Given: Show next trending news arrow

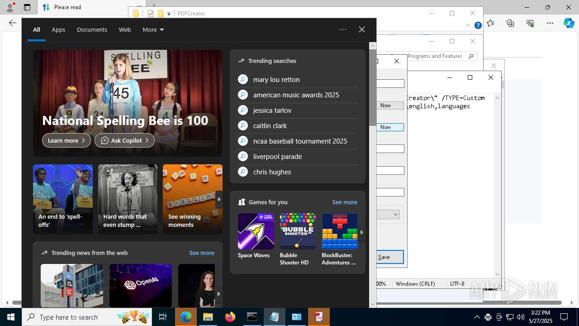Looking at the screenshot, I should coord(218,294).
